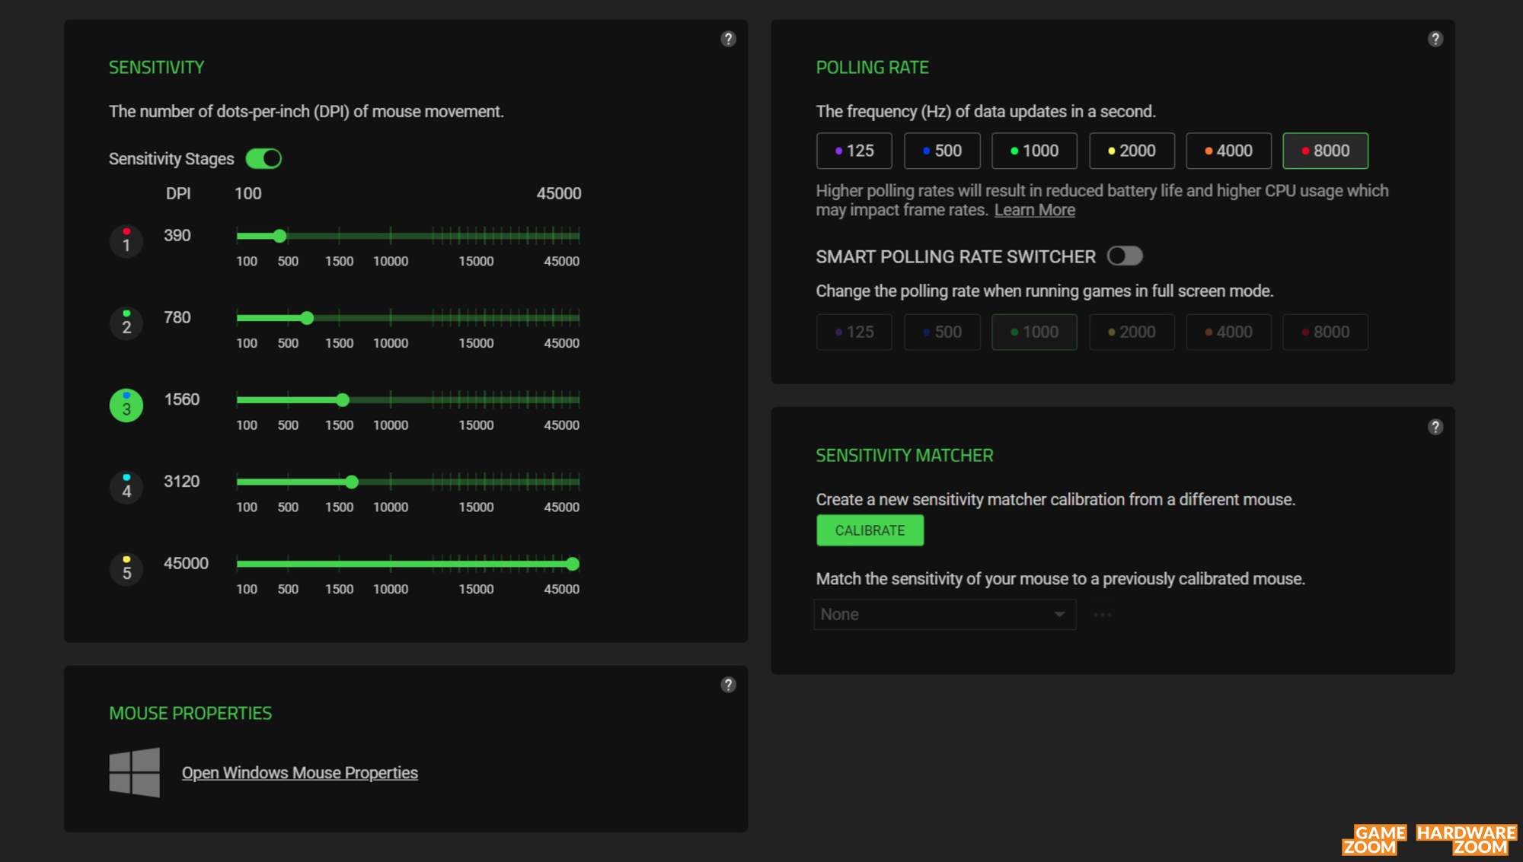Toggle Sensitivity Stages switch off
The width and height of the screenshot is (1523, 862).
[263, 158]
